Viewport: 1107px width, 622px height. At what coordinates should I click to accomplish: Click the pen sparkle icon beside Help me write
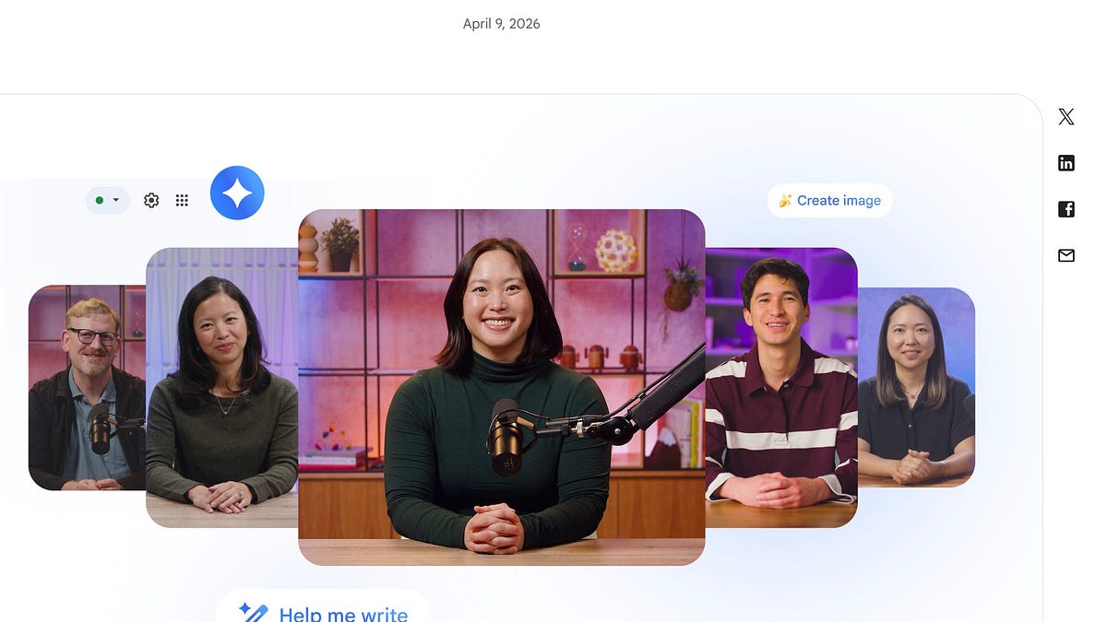[253, 613]
